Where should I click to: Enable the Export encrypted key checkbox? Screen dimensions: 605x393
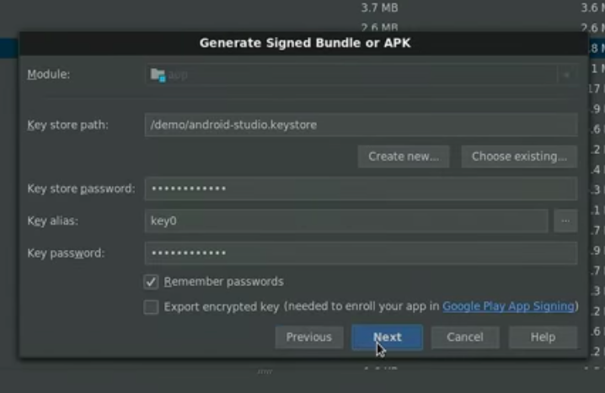tap(152, 307)
